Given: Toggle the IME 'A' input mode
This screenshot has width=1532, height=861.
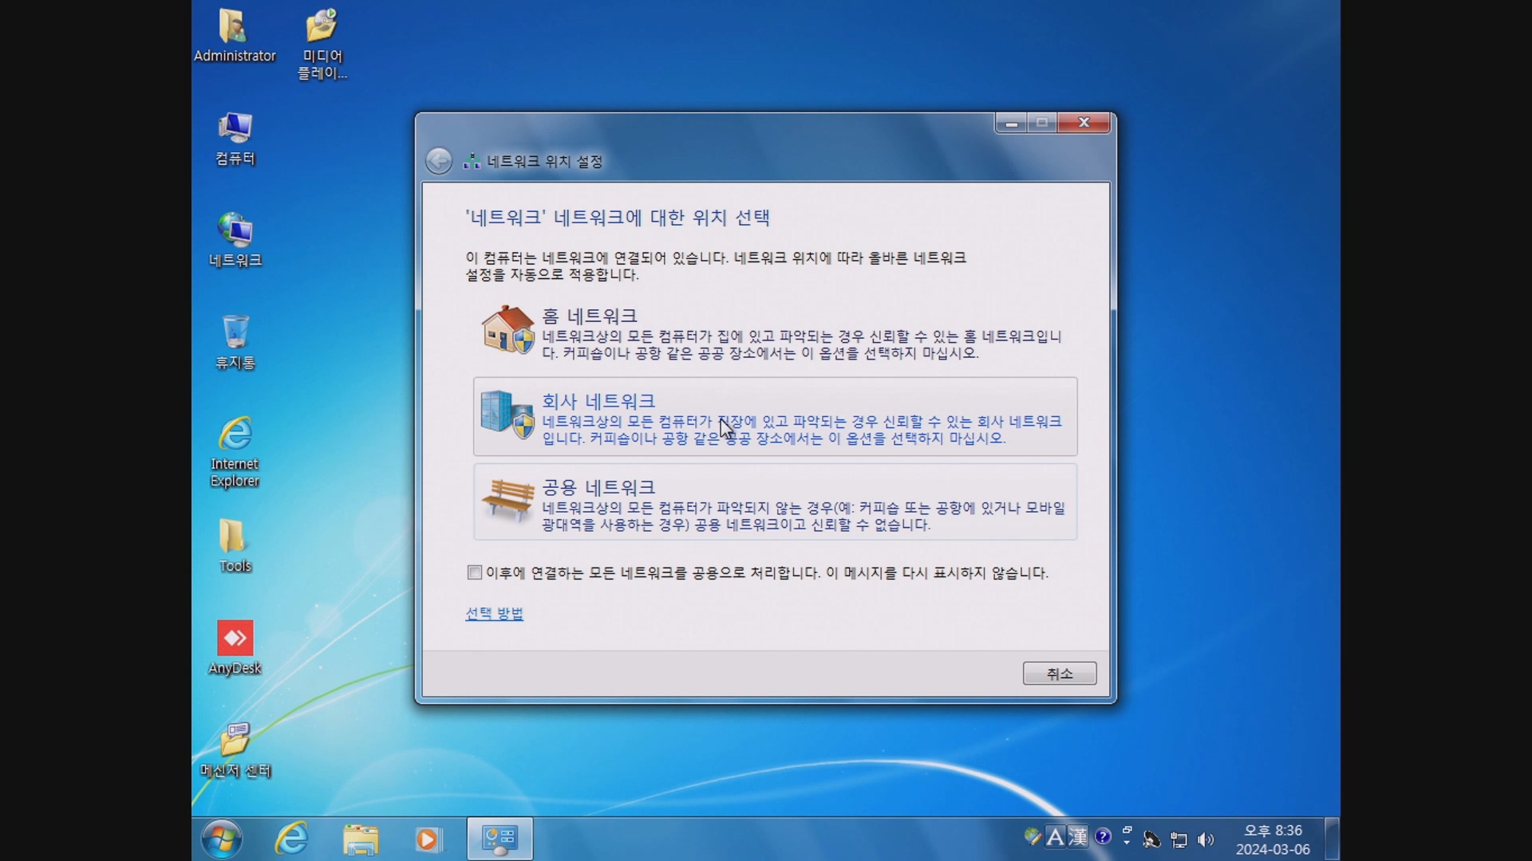Looking at the screenshot, I should [1055, 836].
